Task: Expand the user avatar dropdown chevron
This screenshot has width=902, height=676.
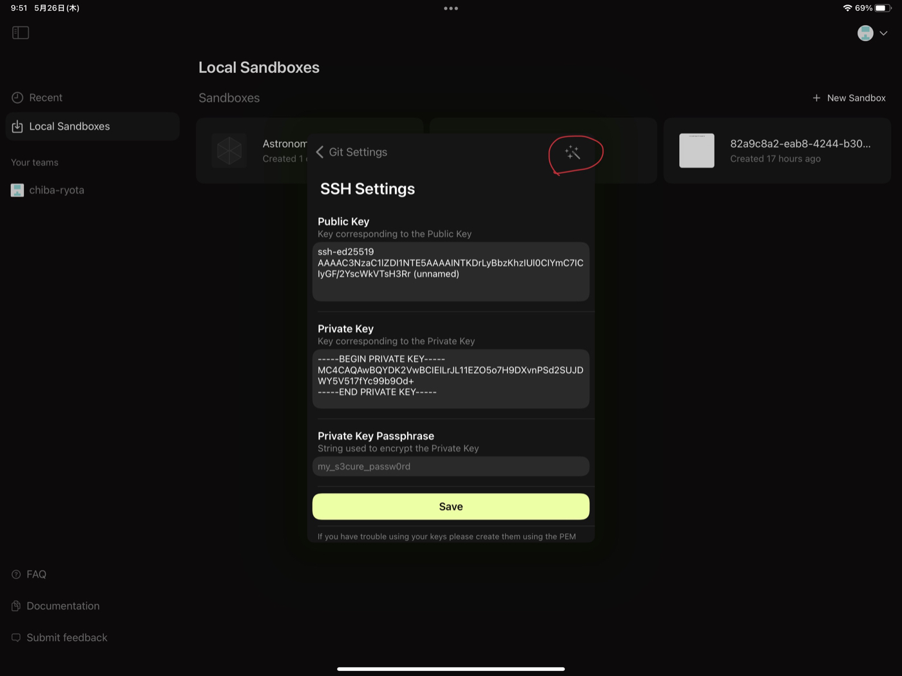Action: click(883, 33)
